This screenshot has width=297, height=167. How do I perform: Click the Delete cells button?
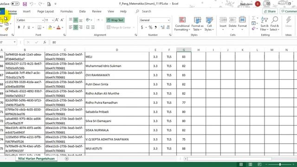tap(232, 24)
